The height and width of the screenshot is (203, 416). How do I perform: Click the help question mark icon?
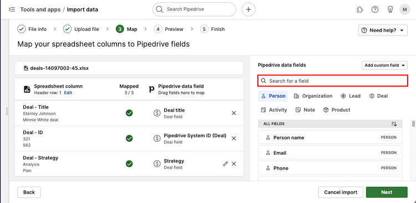(375, 10)
